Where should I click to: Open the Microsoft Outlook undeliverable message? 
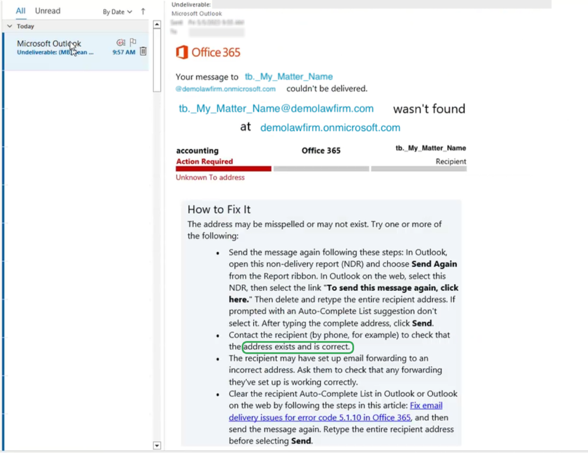76,52
